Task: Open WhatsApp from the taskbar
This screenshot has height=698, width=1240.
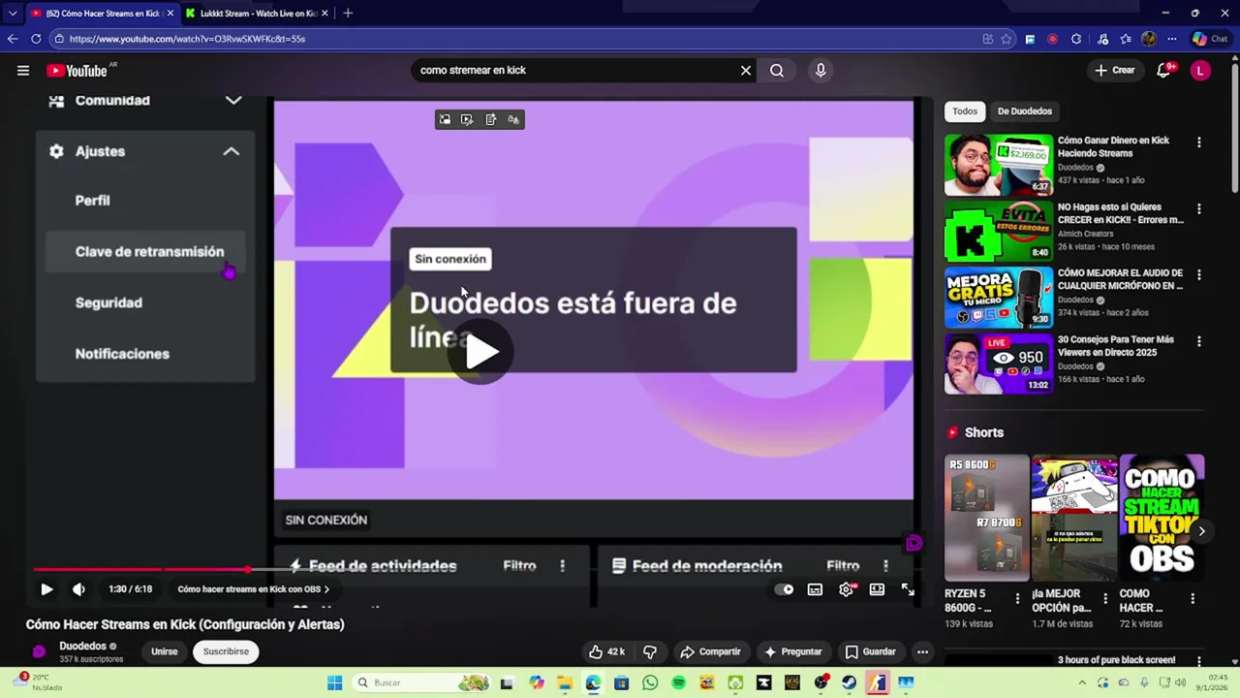Action: (x=650, y=682)
